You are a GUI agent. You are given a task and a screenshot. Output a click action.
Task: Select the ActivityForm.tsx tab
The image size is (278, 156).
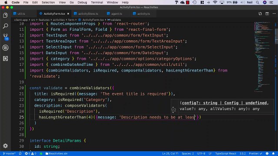click(x=54, y=13)
